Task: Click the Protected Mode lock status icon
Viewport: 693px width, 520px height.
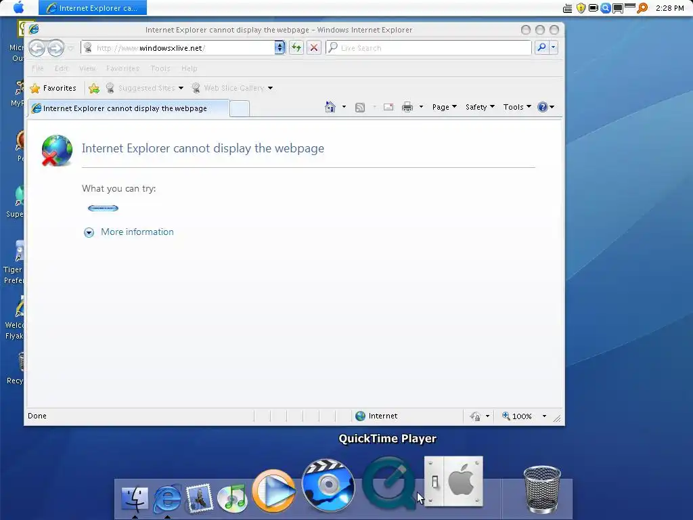Action: (476, 416)
